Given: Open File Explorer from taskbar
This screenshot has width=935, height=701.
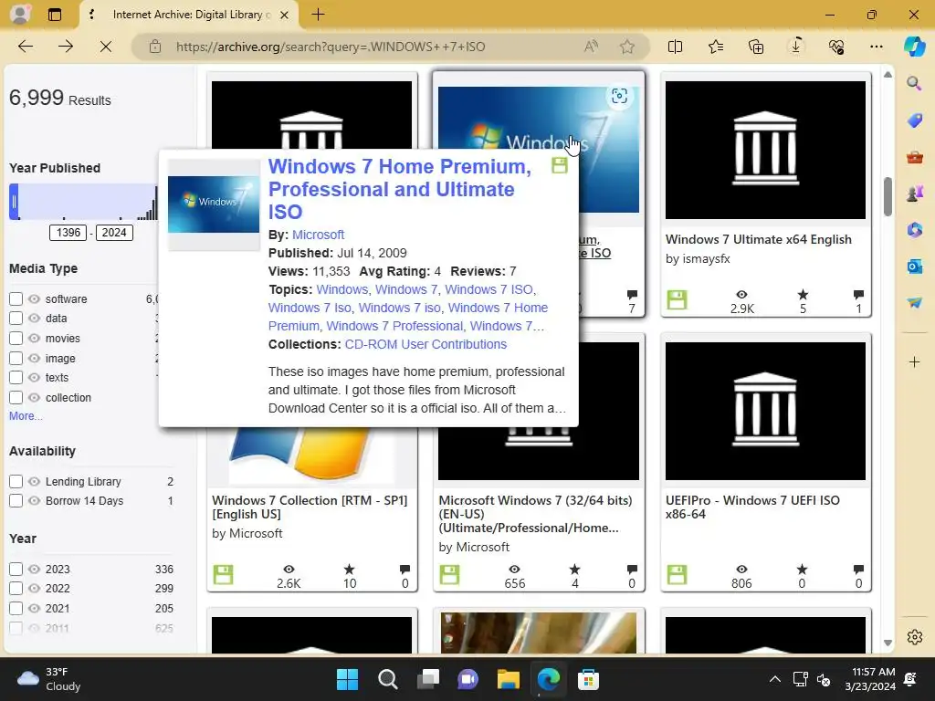Looking at the screenshot, I should click(x=508, y=679).
